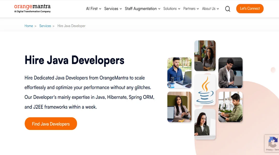The image size is (279, 155).
Task: Click the Let's Connect button
Action: pos(250,9)
